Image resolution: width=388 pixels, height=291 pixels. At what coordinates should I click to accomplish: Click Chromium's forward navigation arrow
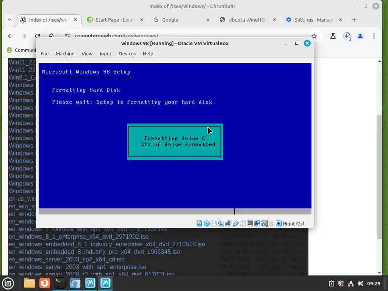pos(24,36)
